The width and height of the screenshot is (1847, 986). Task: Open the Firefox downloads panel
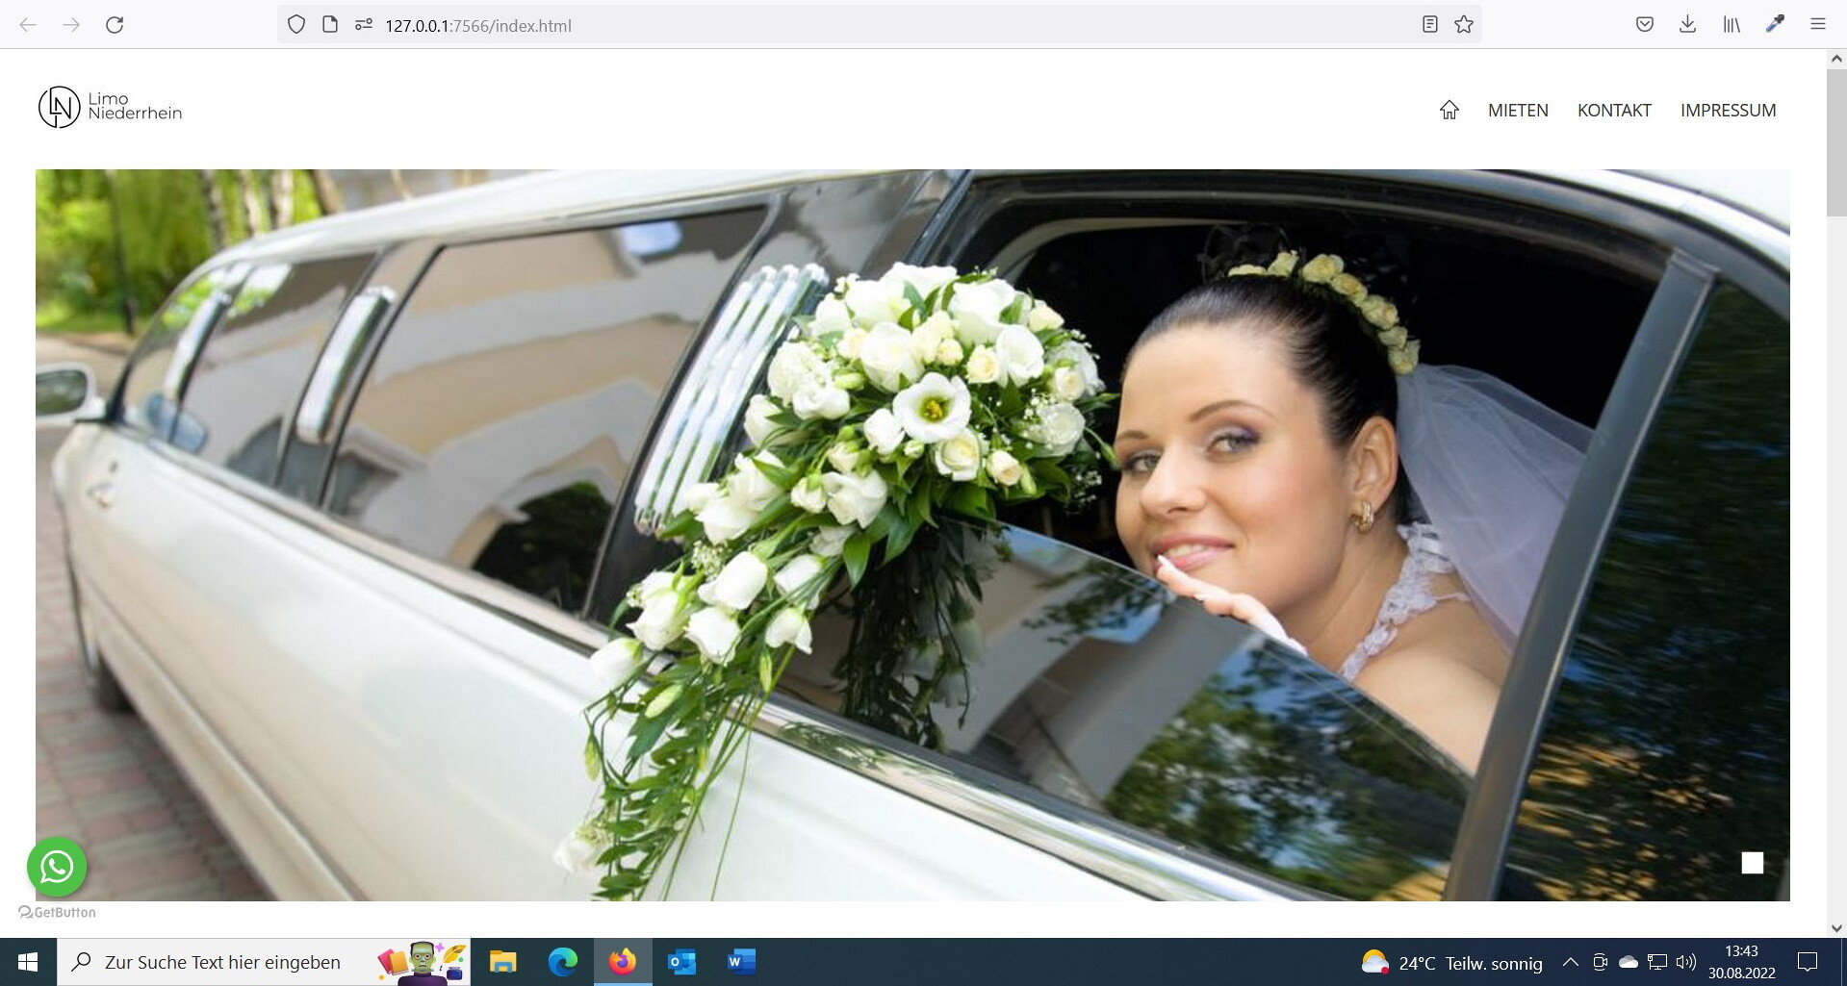pos(1687,25)
